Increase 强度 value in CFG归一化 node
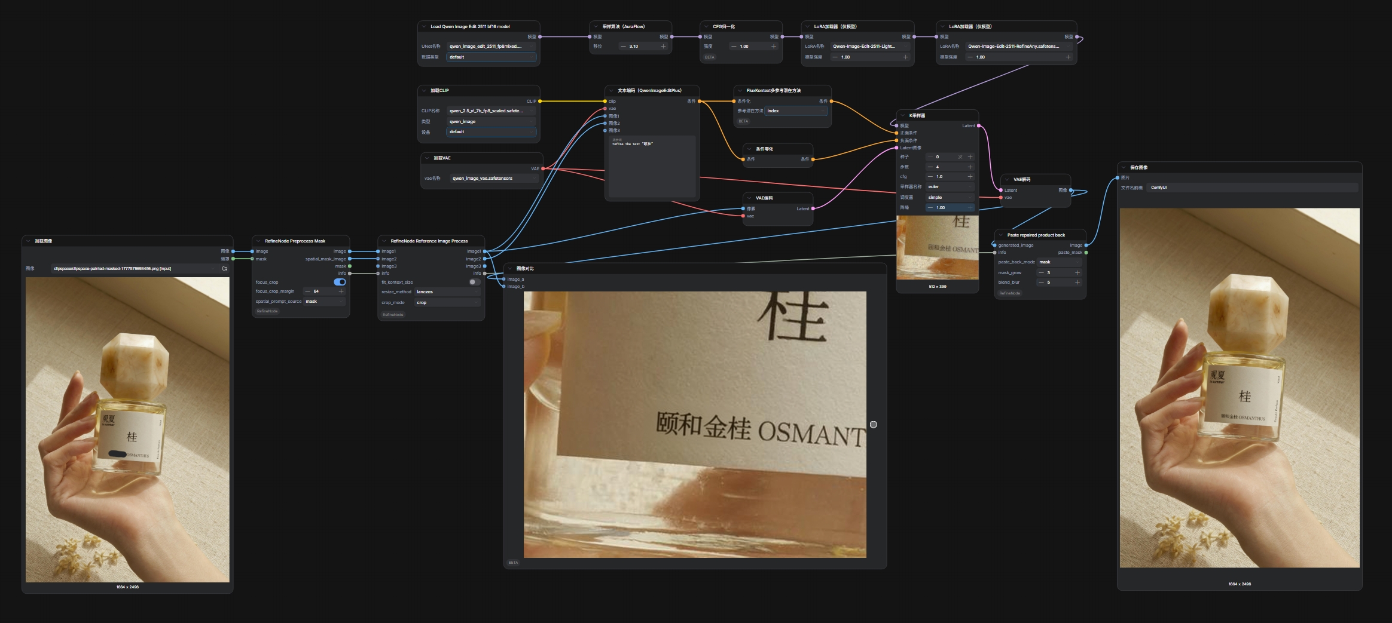This screenshot has width=1392, height=623. 773,47
